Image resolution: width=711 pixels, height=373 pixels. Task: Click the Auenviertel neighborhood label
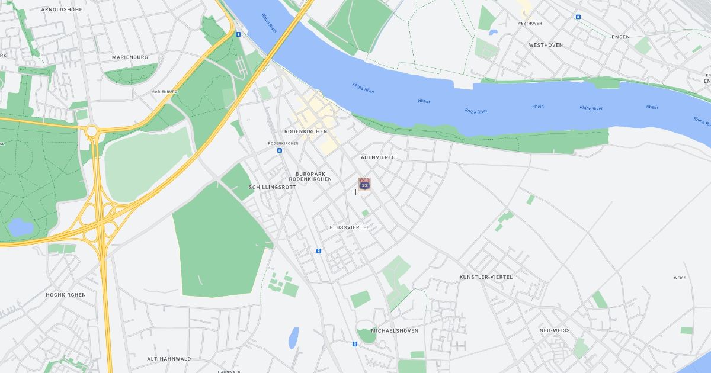(379, 157)
